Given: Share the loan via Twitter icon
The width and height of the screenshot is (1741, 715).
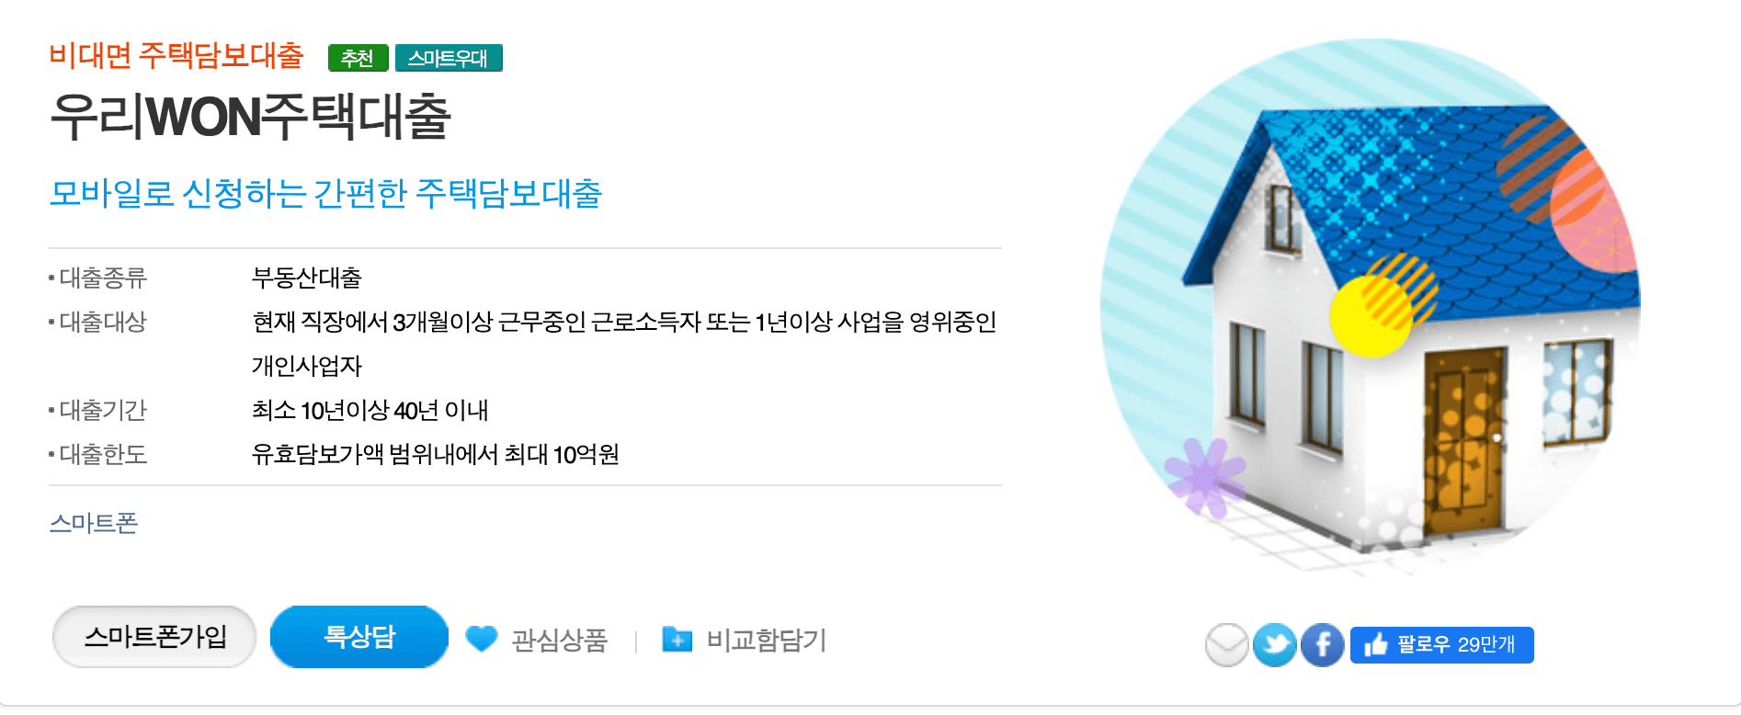Looking at the screenshot, I should coord(1275,645).
